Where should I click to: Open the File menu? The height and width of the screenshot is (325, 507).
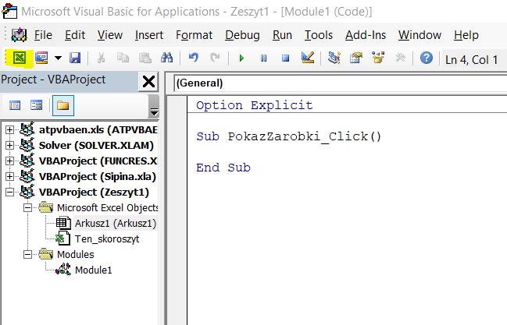pos(43,35)
